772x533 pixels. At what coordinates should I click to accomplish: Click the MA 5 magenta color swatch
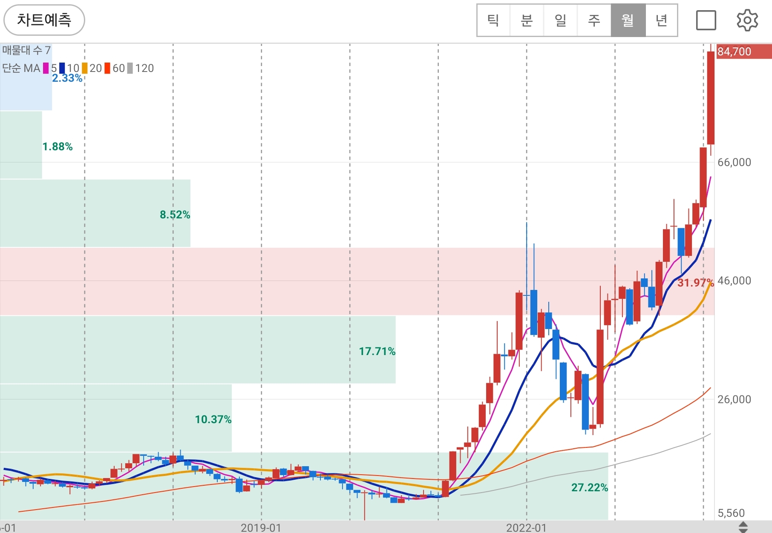pyautogui.click(x=46, y=68)
